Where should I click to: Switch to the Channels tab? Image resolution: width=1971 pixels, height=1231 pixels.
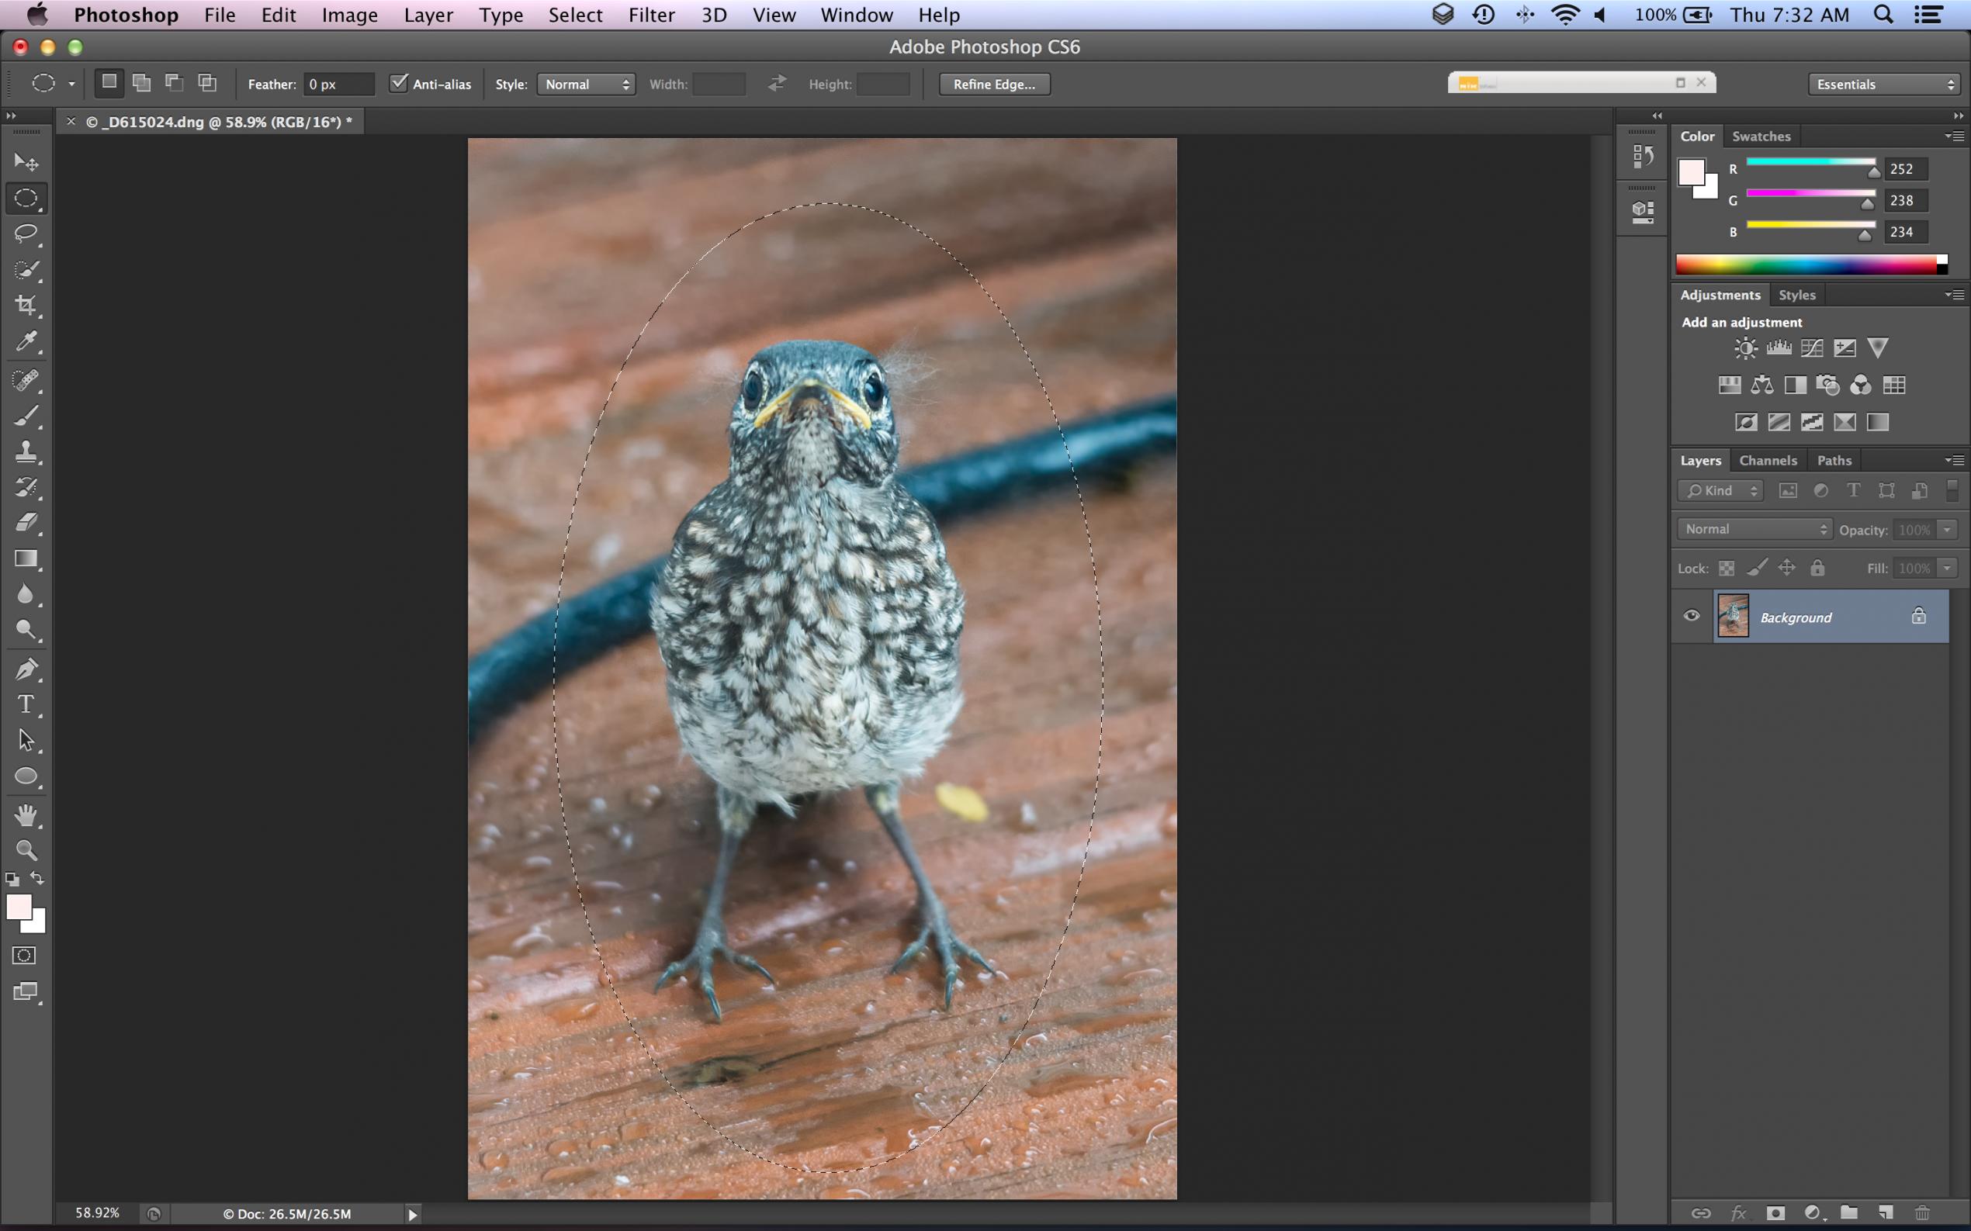(x=1768, y=461)
